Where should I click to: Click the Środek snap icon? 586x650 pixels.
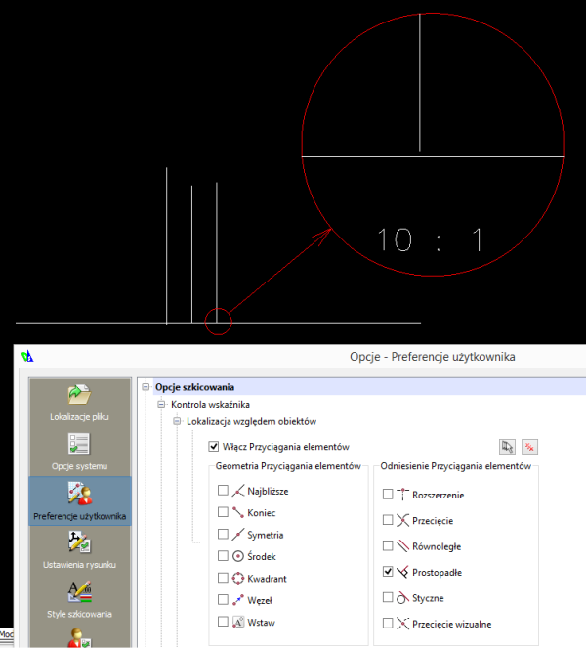238,556
